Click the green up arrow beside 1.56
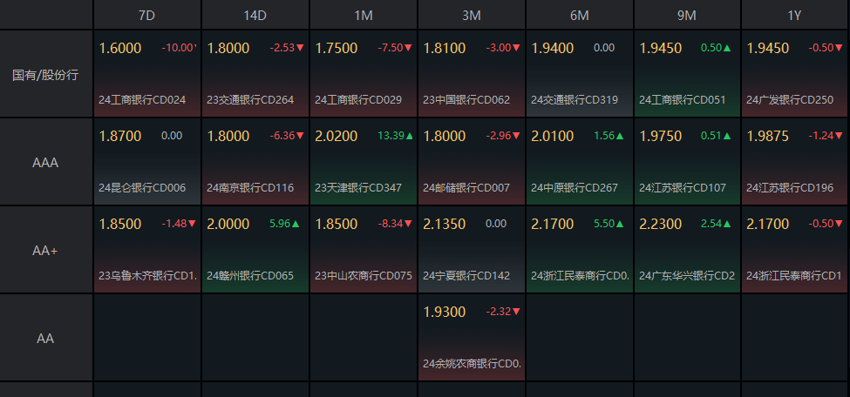 point(621,136)
